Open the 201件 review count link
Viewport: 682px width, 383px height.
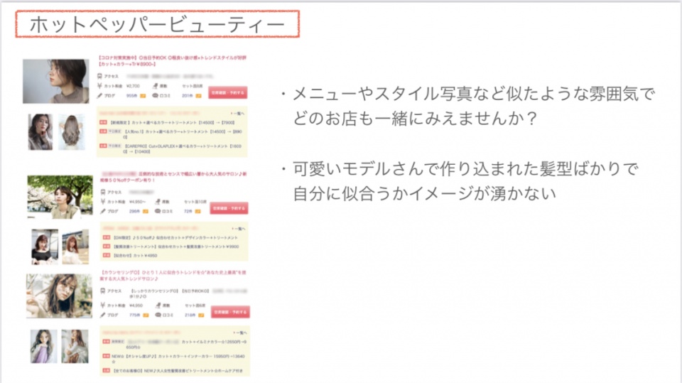tap(187, 96)
